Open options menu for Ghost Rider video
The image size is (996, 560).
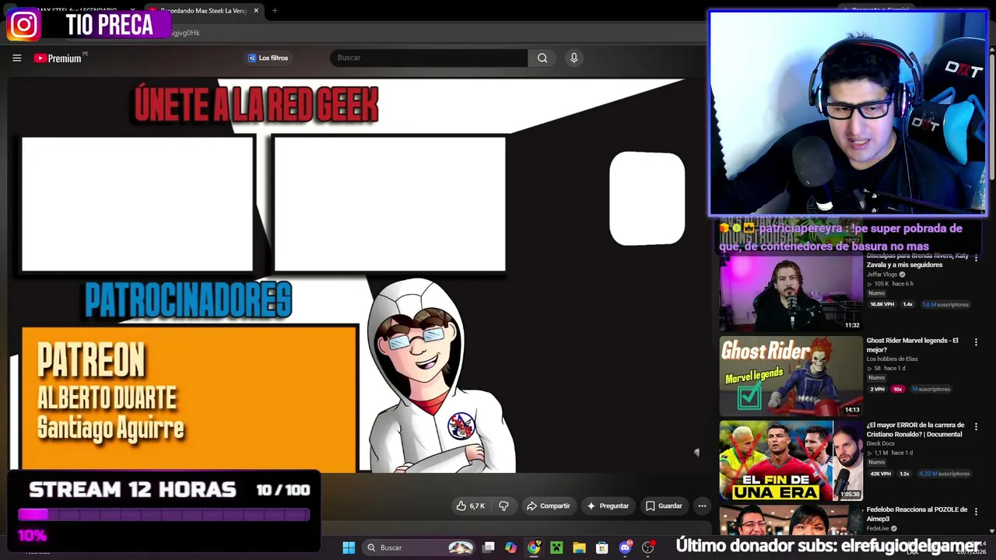coord(976,342)
